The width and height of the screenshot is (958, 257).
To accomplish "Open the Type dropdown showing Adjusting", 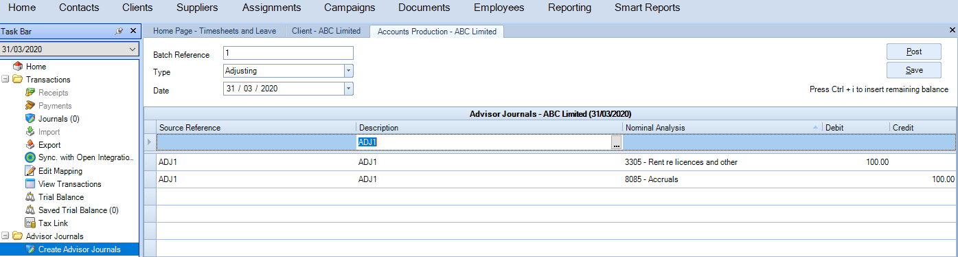I will coord(348,71).
